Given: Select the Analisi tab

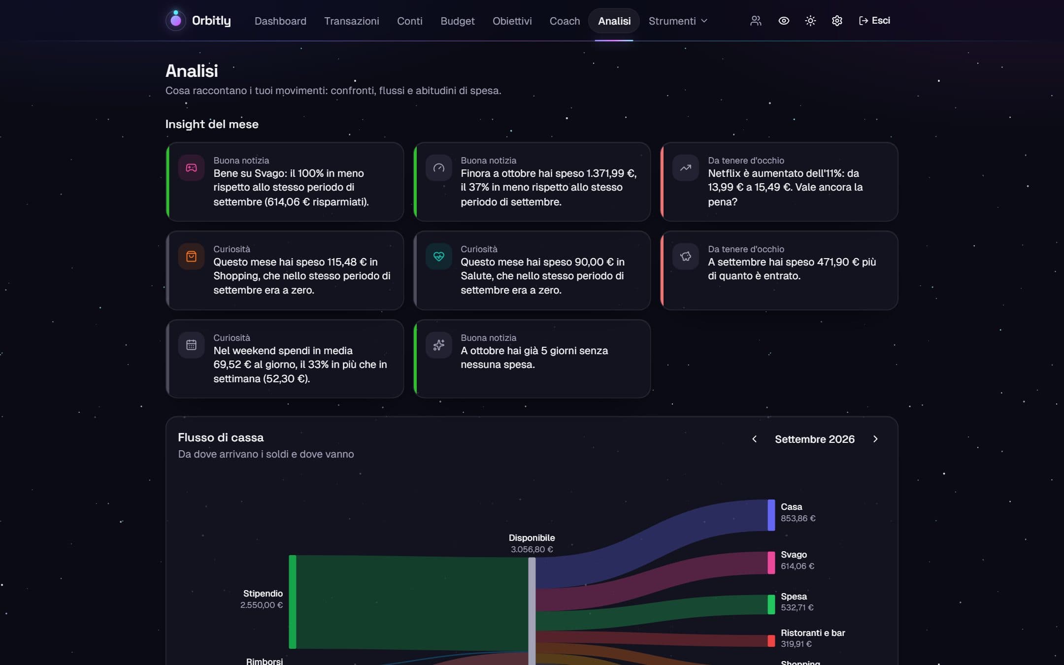Looking at the screenshot, I should coord(614,21).
